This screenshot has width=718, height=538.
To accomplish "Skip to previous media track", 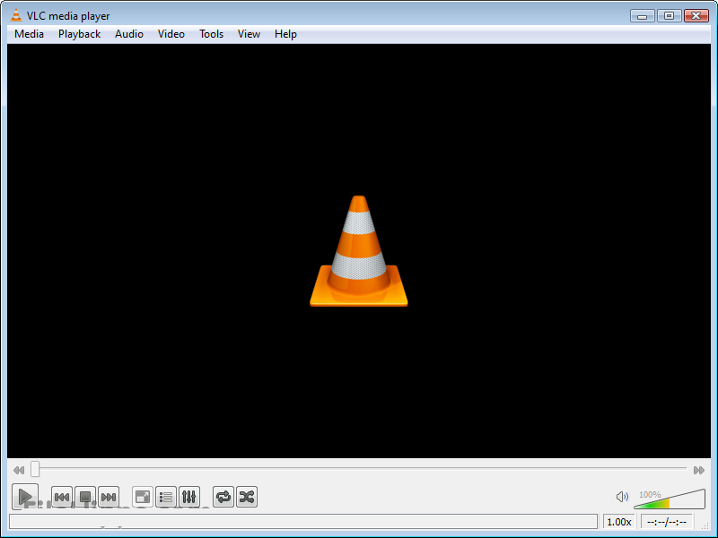I will pyautogui.click(x=62, y=497).
